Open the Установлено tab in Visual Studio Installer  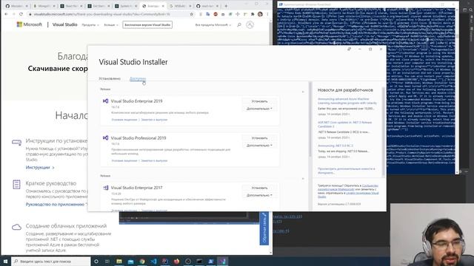point(110,78)
